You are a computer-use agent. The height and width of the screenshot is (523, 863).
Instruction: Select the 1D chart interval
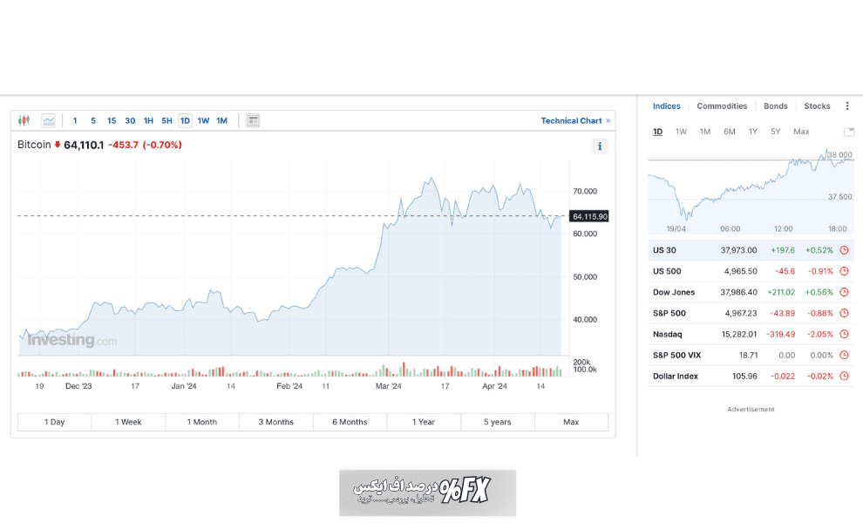pyautogui.click(x=185, y=120)
